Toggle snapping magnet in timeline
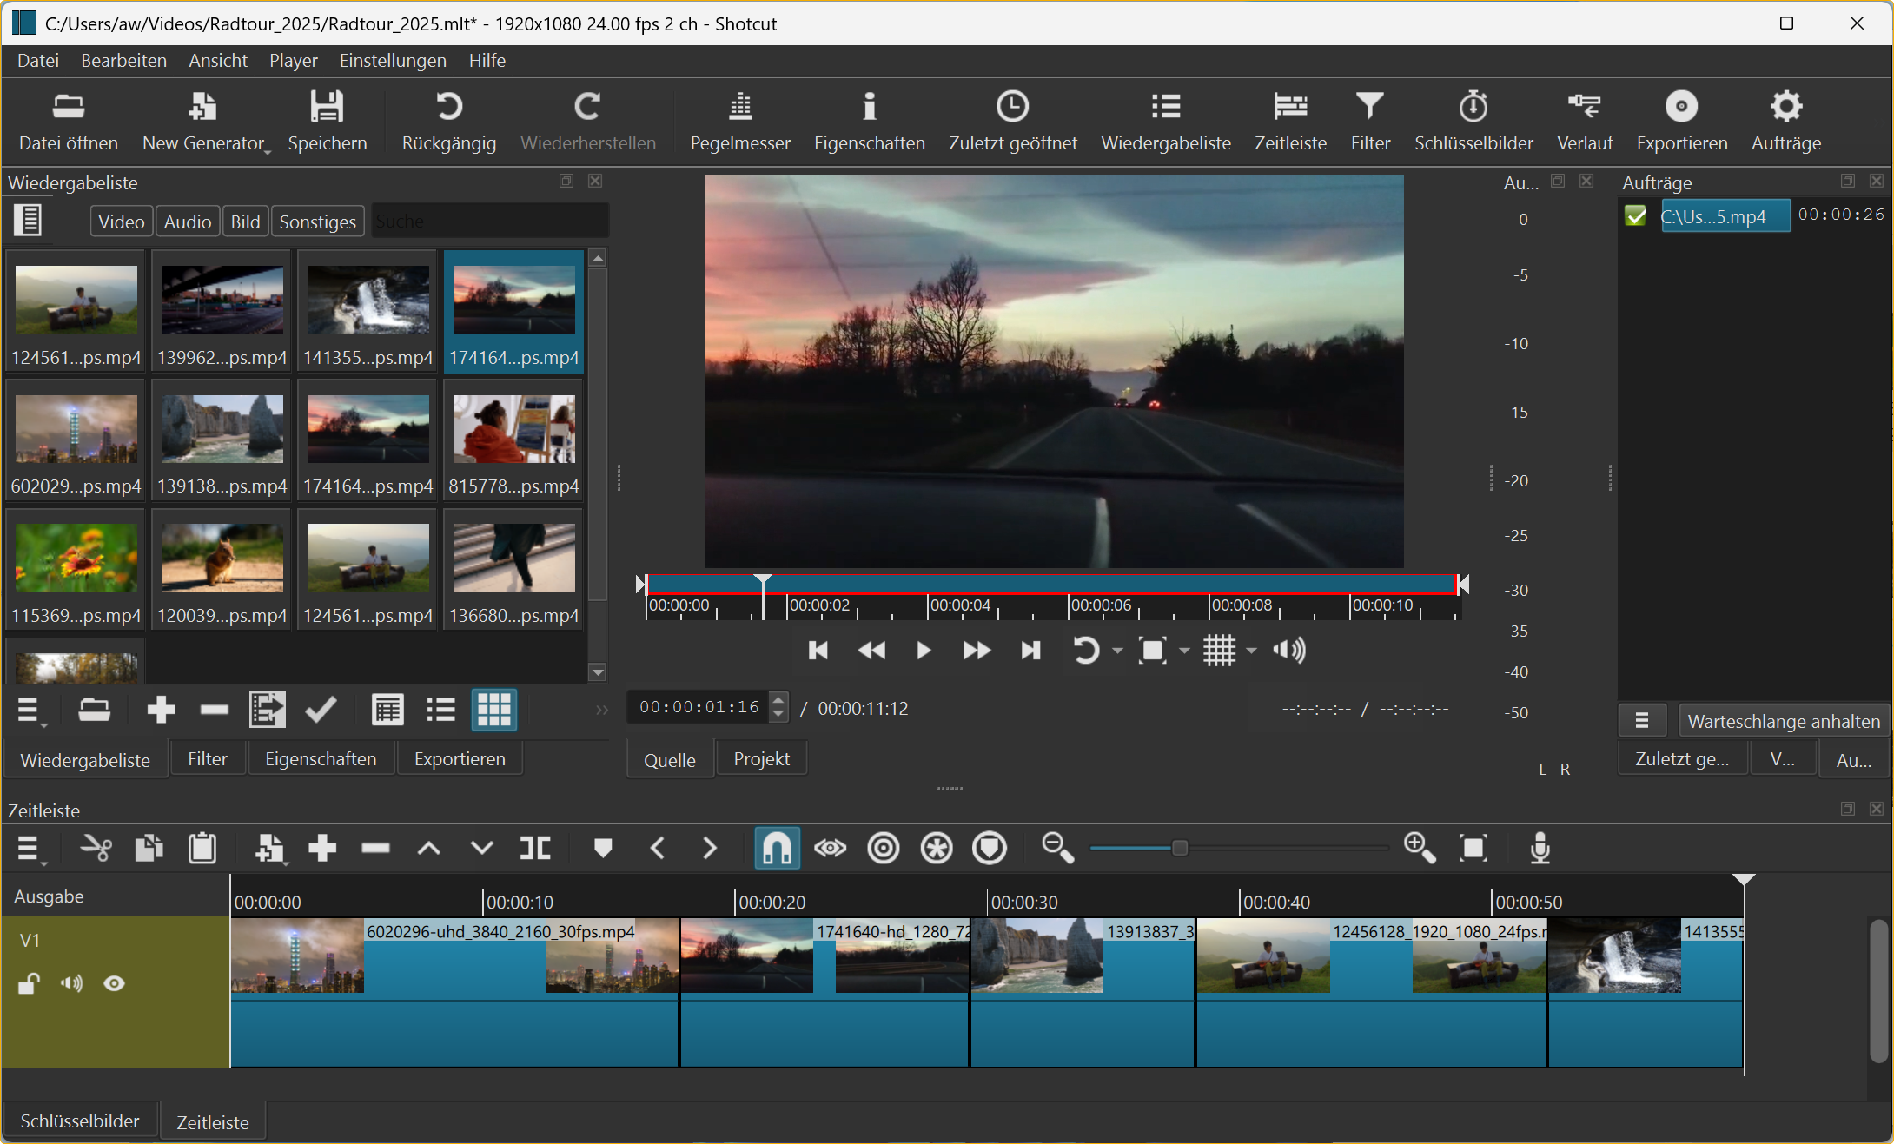 click(776, 848)
